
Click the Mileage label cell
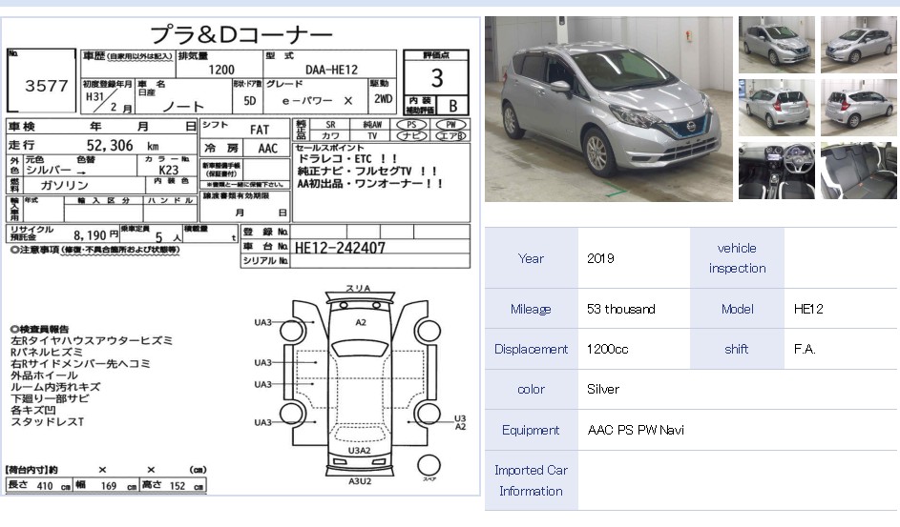[531, 310]
